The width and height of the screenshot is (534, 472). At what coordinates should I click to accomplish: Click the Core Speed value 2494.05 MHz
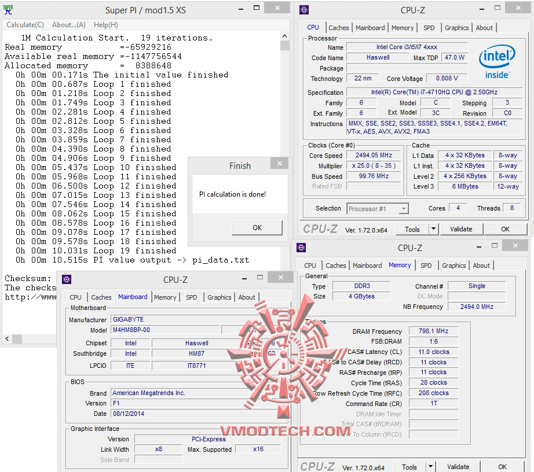click(x=374, y=156)
